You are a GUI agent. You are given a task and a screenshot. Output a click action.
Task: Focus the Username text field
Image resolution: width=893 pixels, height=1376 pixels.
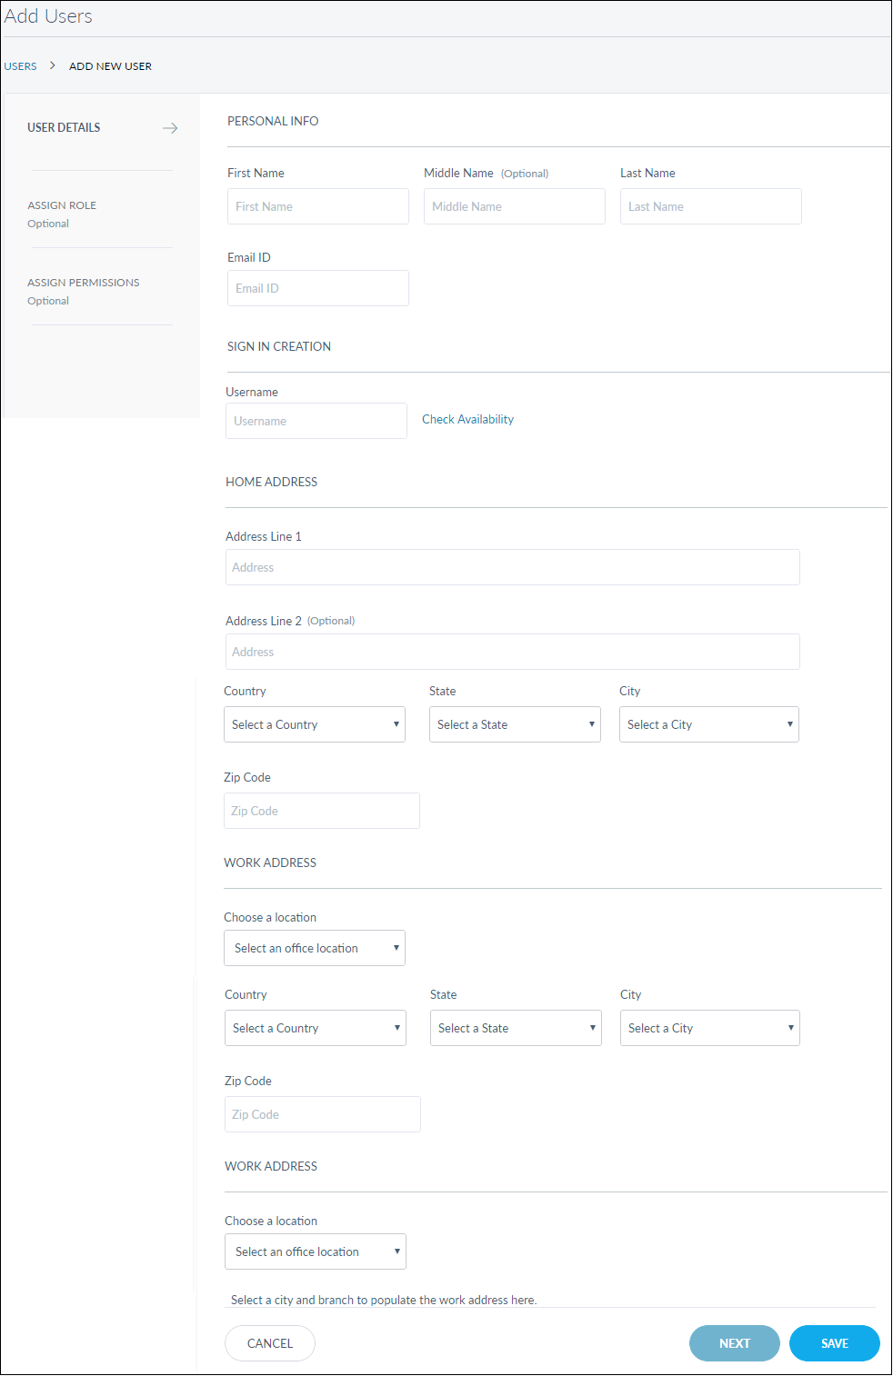tap(316, 421)
